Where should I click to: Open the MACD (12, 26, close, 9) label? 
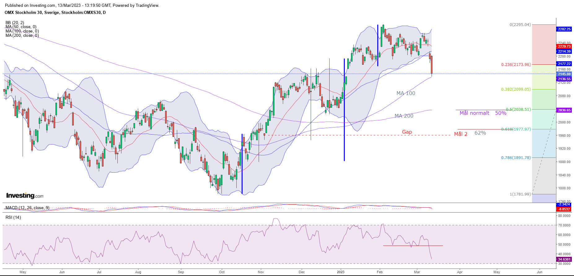[x=27, y=208]
